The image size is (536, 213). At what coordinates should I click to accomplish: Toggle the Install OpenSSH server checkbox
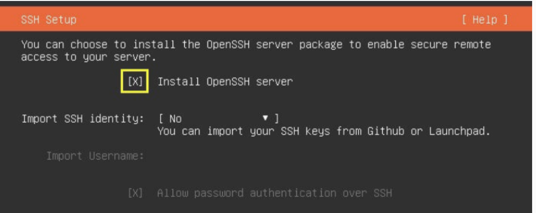pyautogui.click(x=135, y=82)
